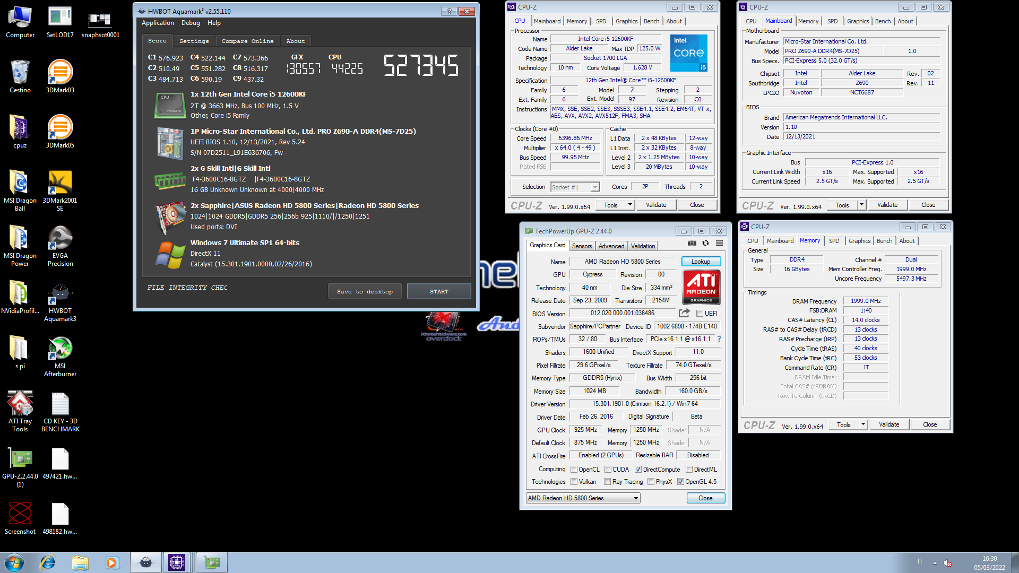
Task: Click Validate in the CPU tab window
Action: pyautogui.click(x=656, y=205)
